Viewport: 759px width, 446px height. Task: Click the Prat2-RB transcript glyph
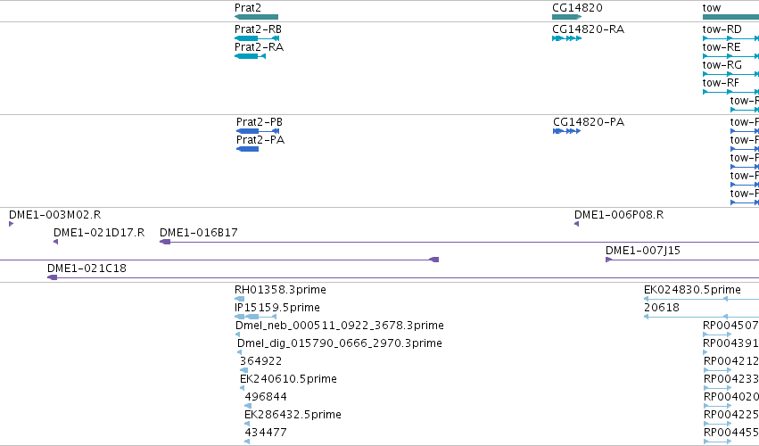pyautogui.click(x=257, y=38)
